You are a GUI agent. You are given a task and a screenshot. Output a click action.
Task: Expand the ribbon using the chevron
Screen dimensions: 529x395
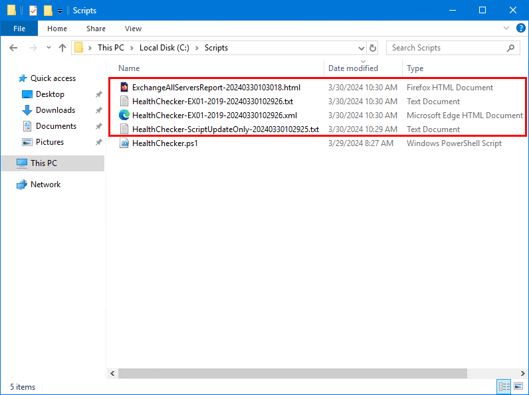tap(506, 28)
